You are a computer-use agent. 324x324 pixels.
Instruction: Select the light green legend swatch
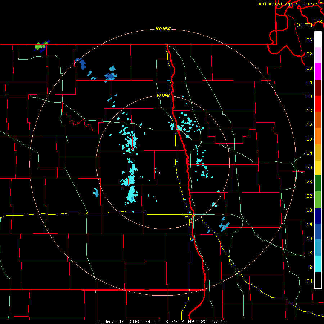click(318, 199)
